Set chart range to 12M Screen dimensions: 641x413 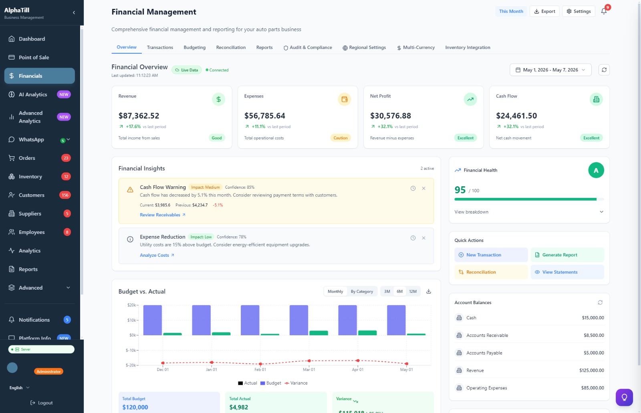point(413,291)
